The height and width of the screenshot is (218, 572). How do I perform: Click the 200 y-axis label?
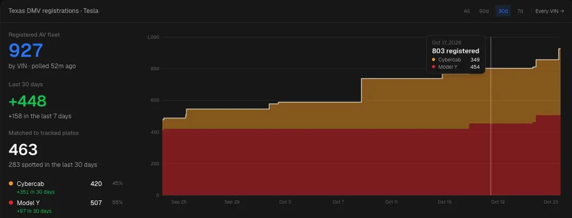[x=154, y=164]
